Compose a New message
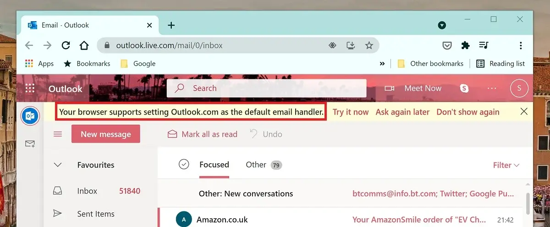 point(105,134)
